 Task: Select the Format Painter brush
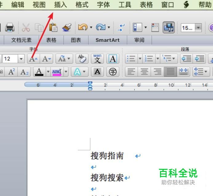click(x=67, y=27)
